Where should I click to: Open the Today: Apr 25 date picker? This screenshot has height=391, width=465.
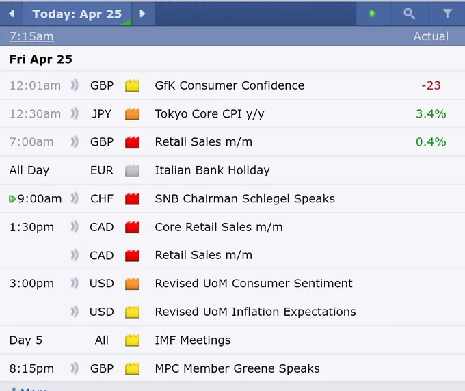(x=77, y=14)
